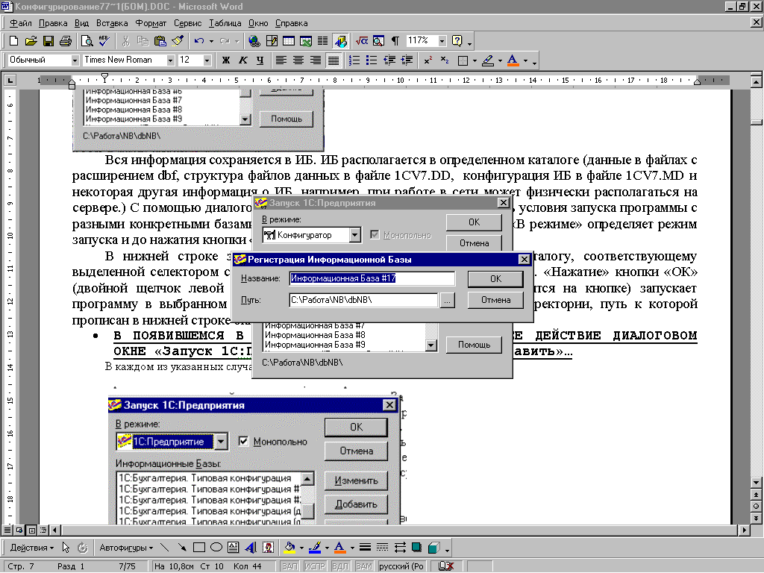The width and height of the screenshot is (764, 573).
Task: Insert WordArt with the slanted A icon
Action: point(251,548)
